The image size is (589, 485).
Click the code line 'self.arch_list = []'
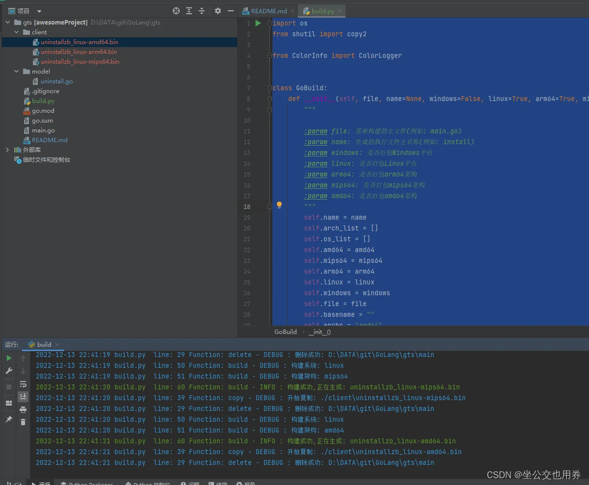tap(341, 228)
